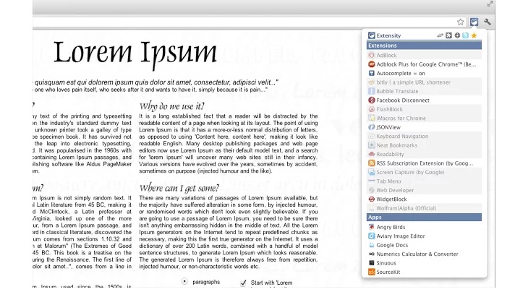
Task: Click the Extensity title text in the popup
Action: (x=388, y=35)
